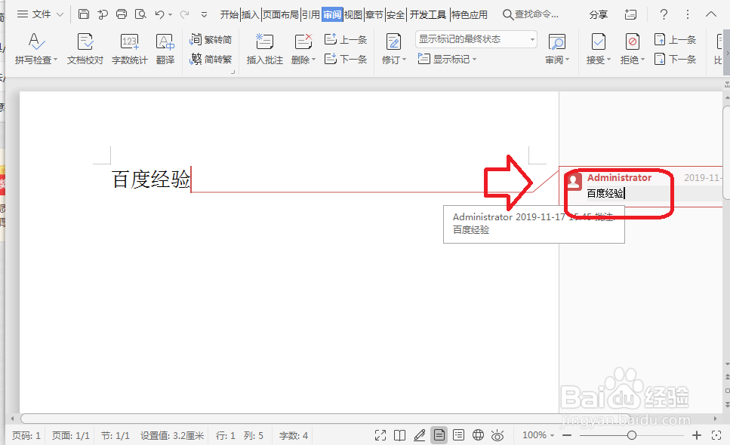Go to next change 下一条 beside 拒绝

(675, 59)
